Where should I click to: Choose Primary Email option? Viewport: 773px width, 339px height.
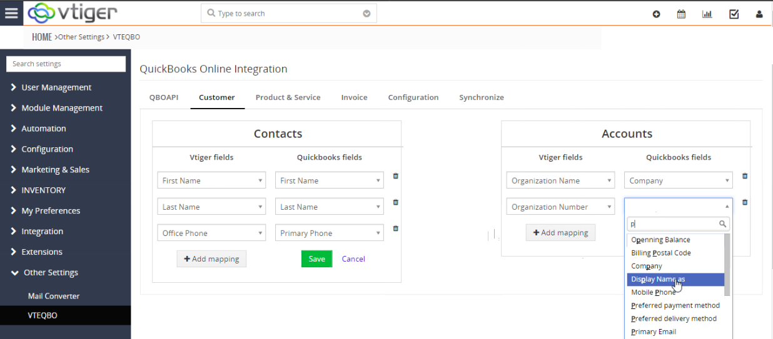(675, 332)
